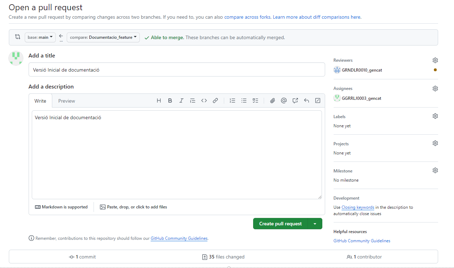Click the reviewer pending status dot

coord(435,70)
